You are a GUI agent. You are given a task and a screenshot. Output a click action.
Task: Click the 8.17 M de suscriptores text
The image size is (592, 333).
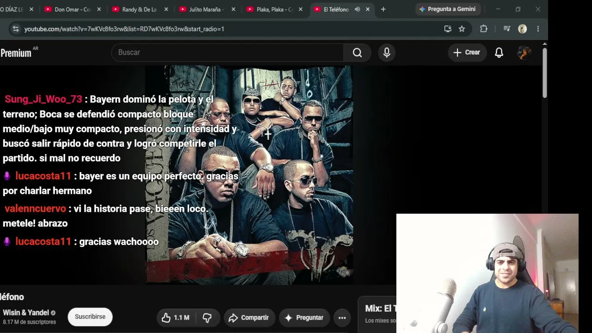(x=29, y=322)
